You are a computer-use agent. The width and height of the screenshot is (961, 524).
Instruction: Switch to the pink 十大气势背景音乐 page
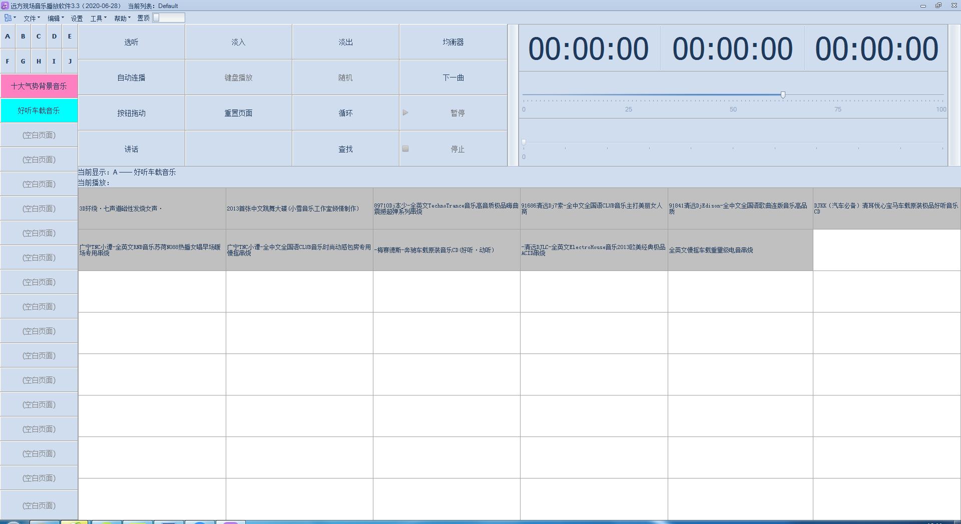coord(39,85)
